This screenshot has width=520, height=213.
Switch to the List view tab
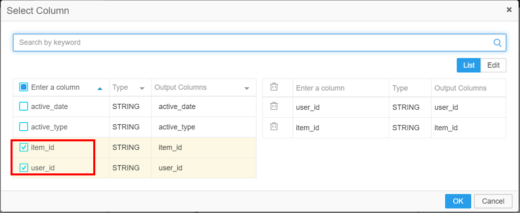pos(469,65)
